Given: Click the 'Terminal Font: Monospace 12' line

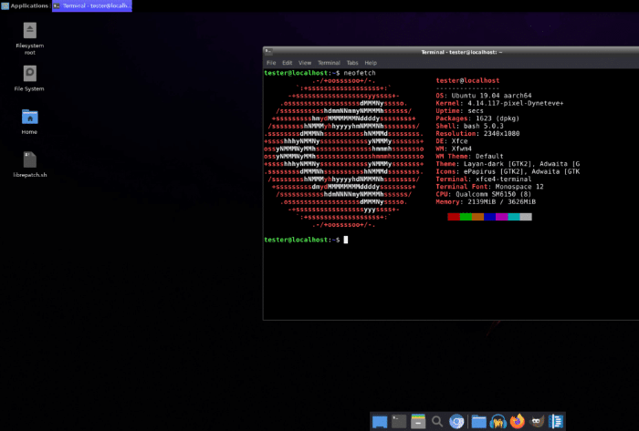Looking at the screenshot, I should (x=490, y=187).
